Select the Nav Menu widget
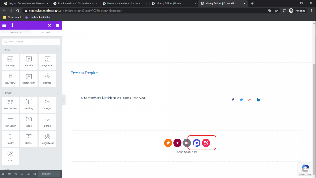316x178 pixels. 10,79
